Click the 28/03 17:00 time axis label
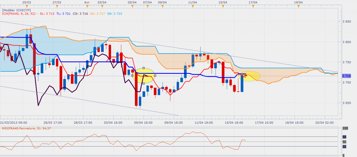357x157 pixels. point(83,122)
